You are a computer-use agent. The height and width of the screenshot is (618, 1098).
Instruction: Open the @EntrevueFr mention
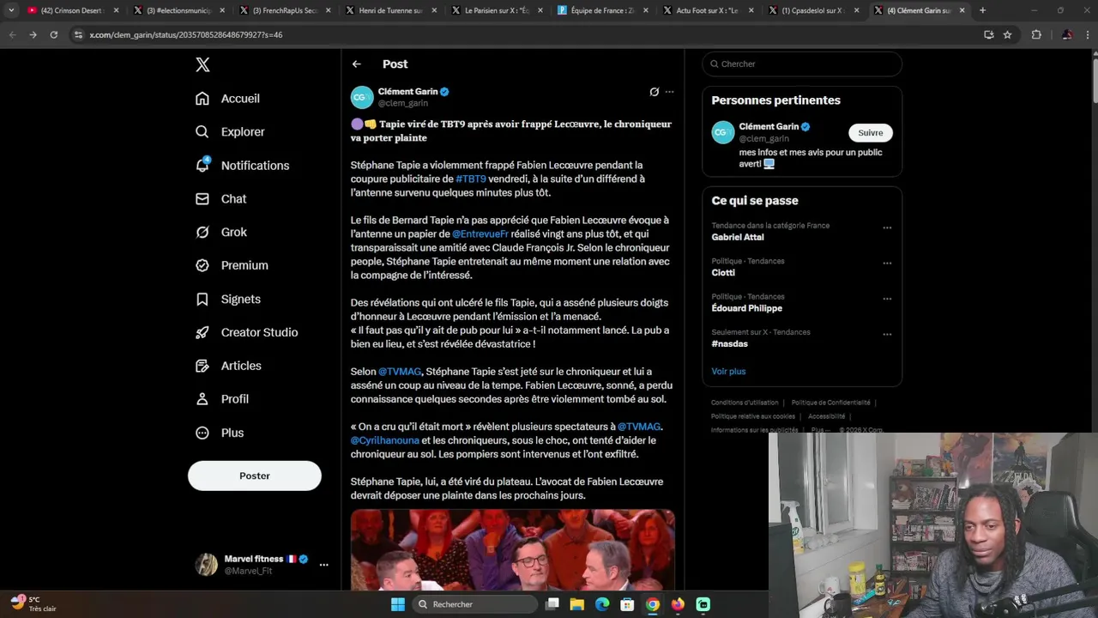coord(480,234)
